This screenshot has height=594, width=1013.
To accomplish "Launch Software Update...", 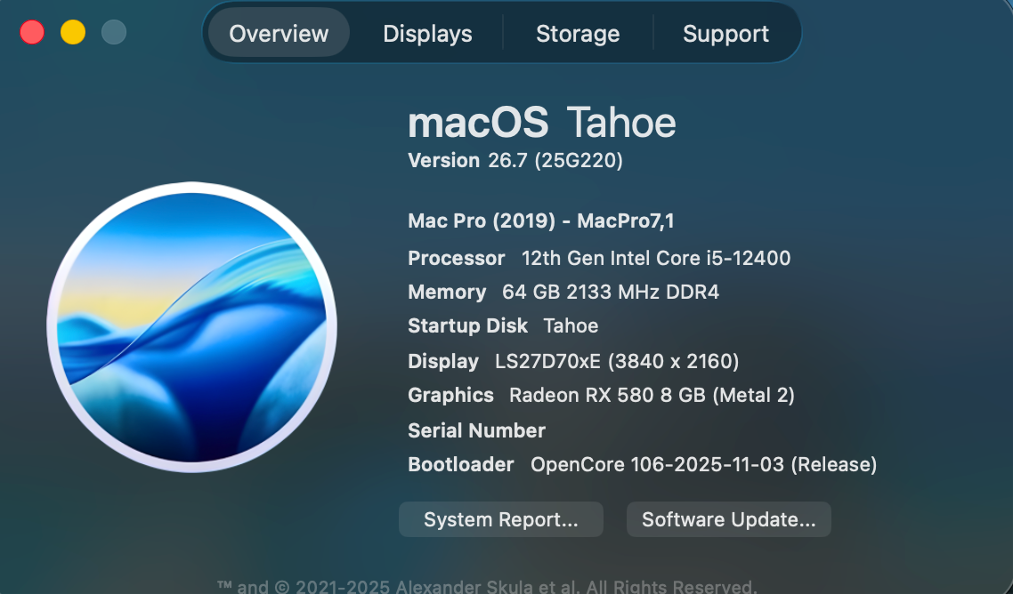I will 729,519.
